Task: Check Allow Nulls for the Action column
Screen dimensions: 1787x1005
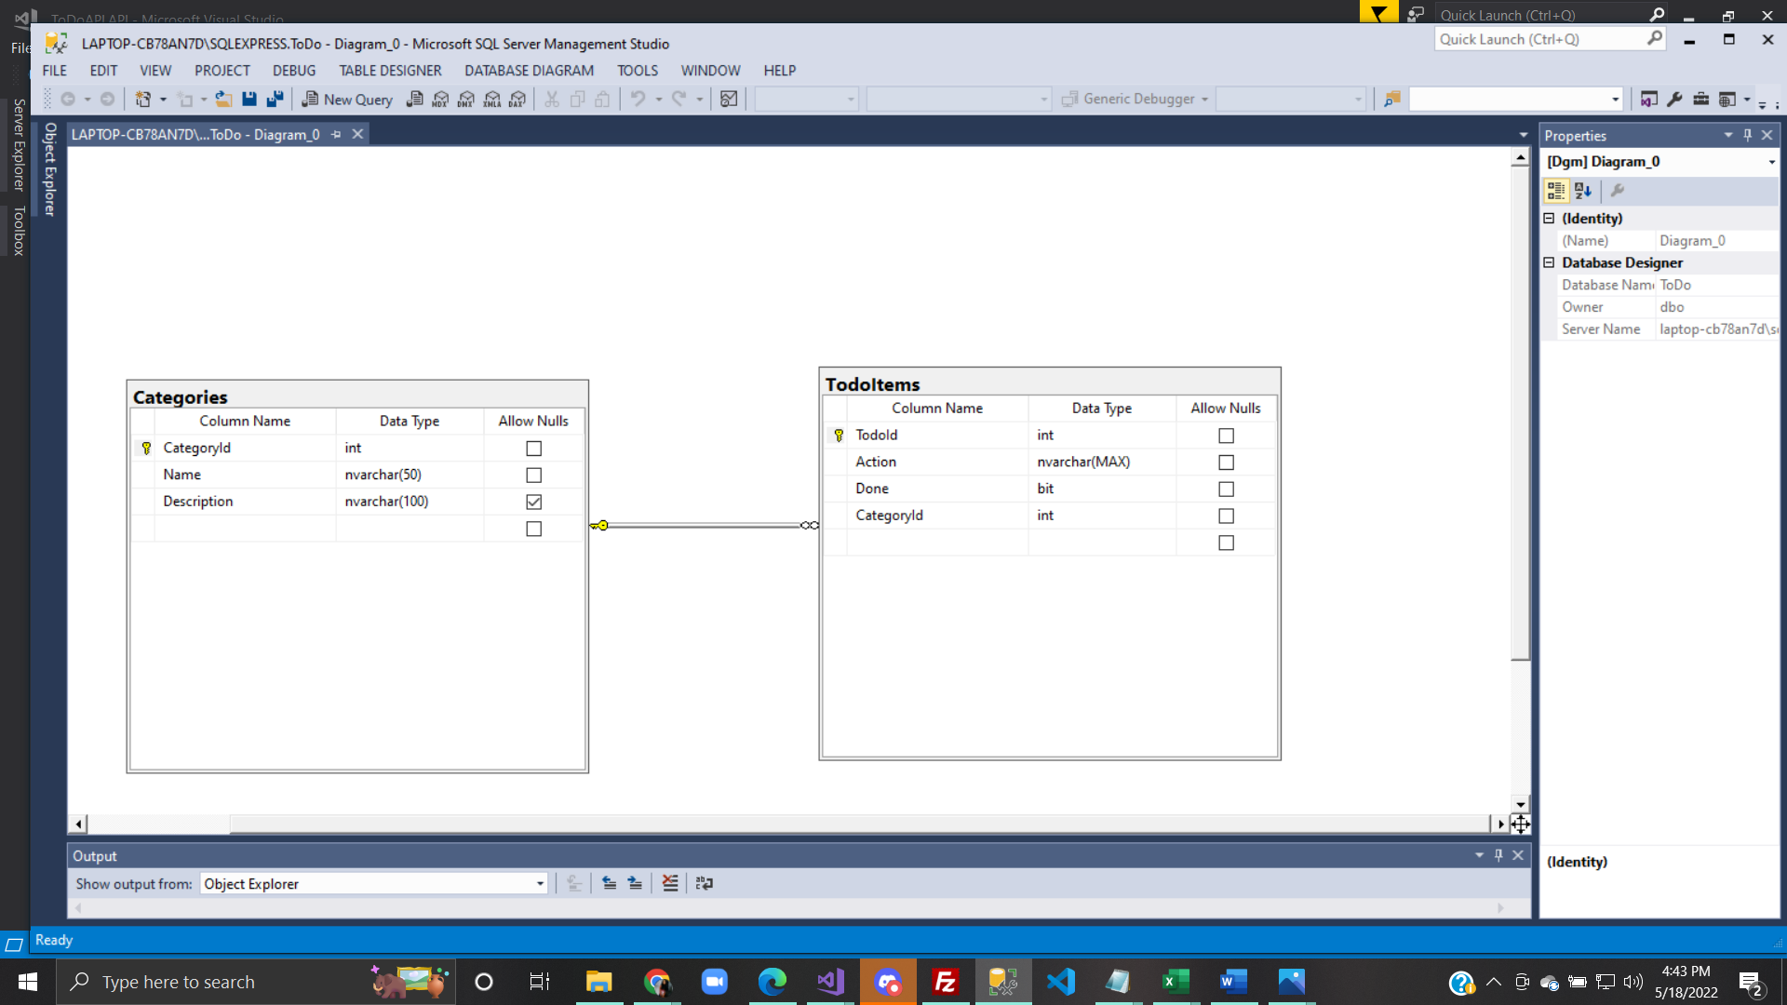Action: point(1226,462)
